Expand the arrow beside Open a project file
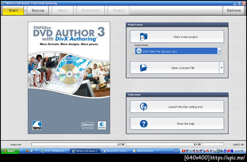Viewport: 247px width, 162px height. (x=221, y=68)
